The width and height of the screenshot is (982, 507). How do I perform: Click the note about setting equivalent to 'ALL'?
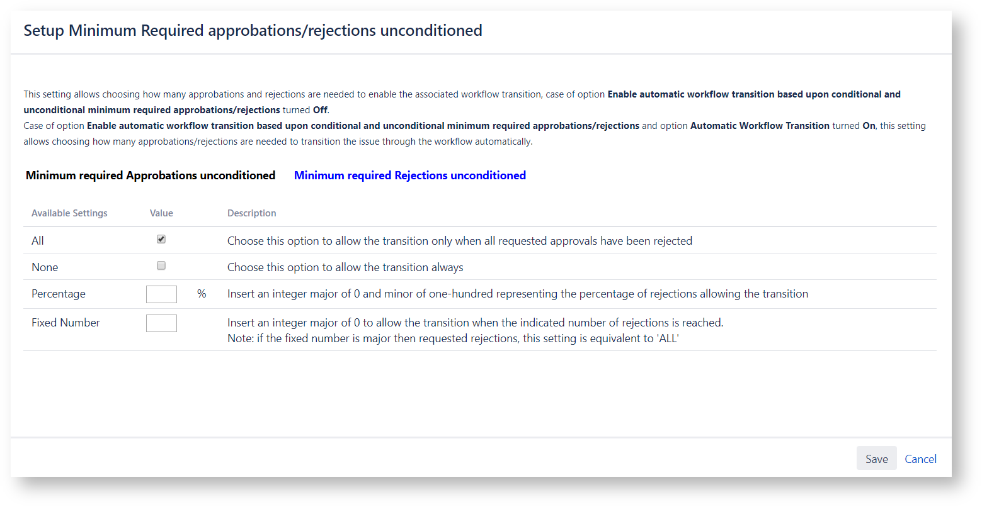pyautogui.click(x=453, y=338)
